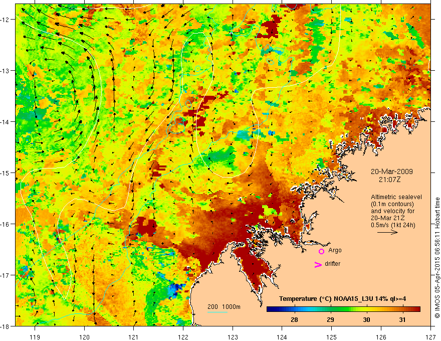Click the magenta drifter arrowhead legend symbol
Viewport: 441px width, 341px height.
[x=318, y=264]
